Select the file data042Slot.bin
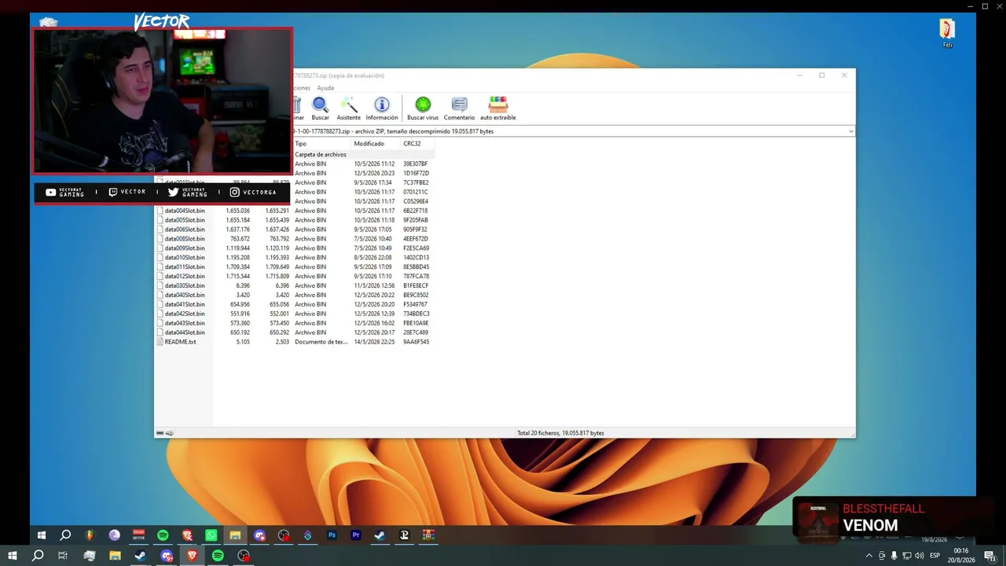This screenshot has height=566, width=1006. [x=184, y=314]
